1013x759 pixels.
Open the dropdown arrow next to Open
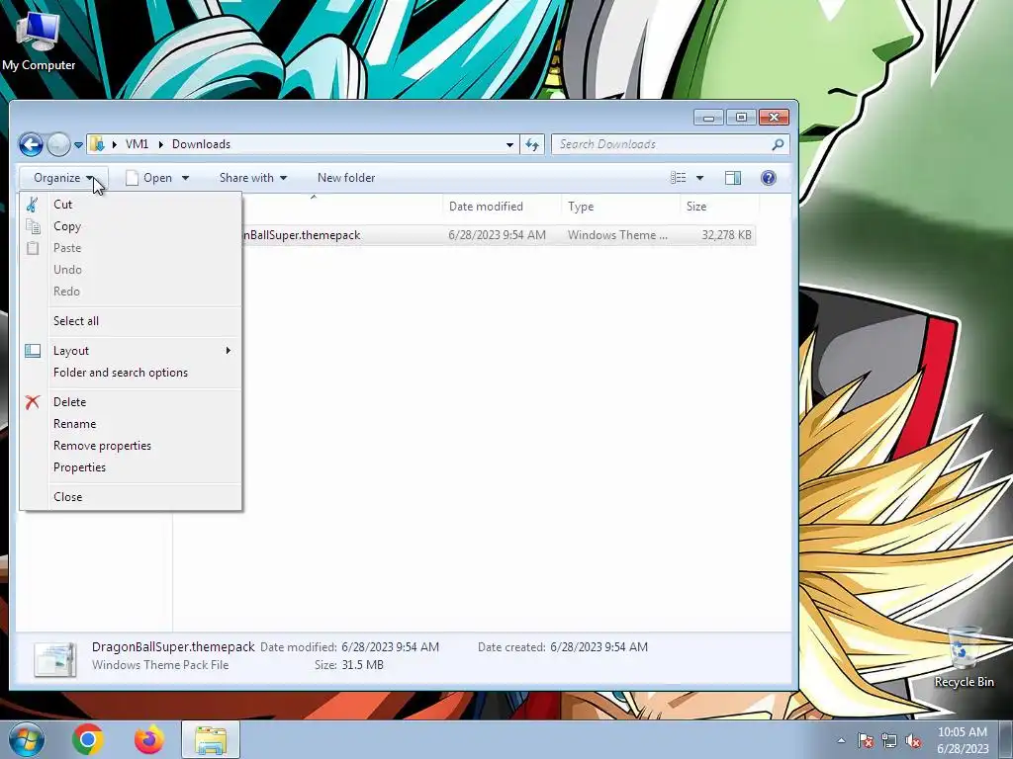185,178
